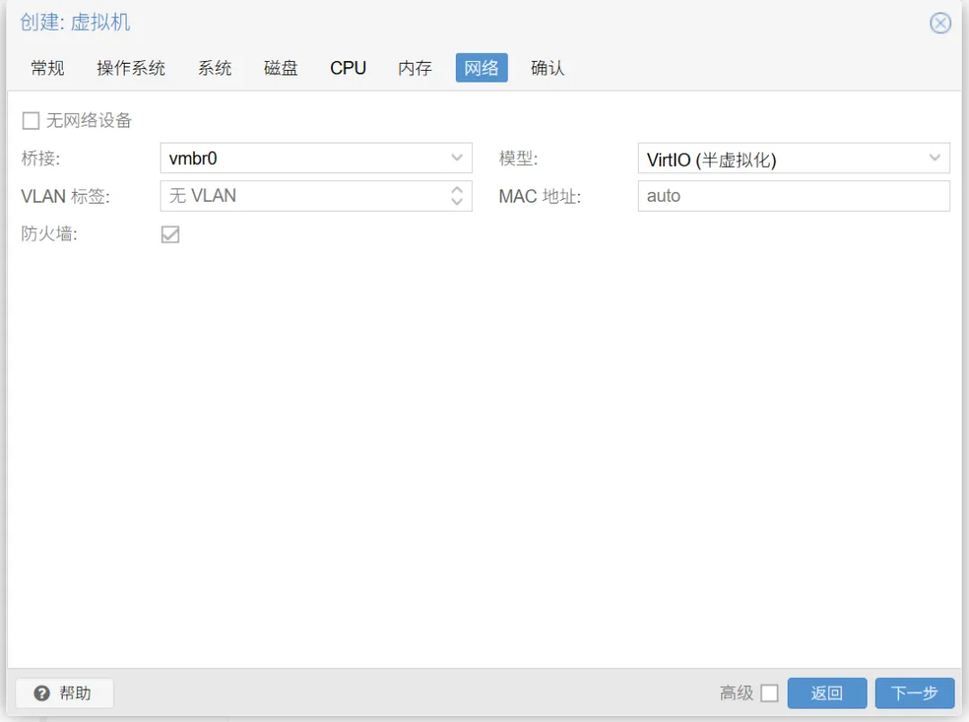Decrease VLAN 标签 with down arrow
This screenshot has width=969, height=722.
(x=457, y=202)
